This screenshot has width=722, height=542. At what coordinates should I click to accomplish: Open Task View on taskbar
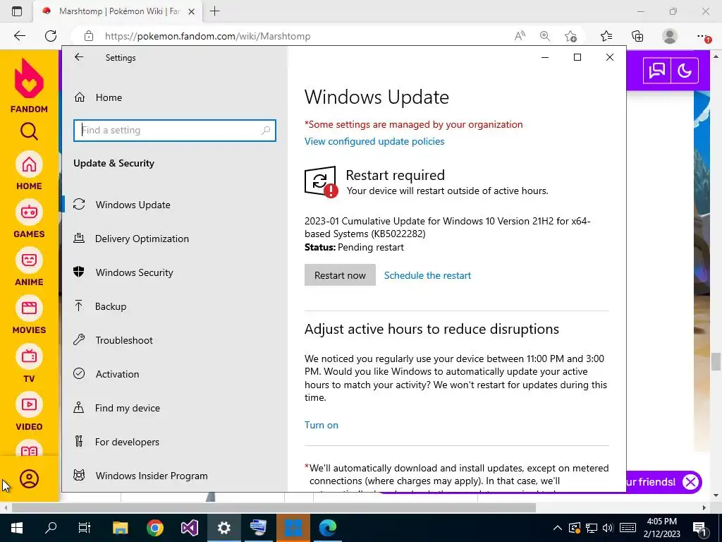tap(85, 528)
